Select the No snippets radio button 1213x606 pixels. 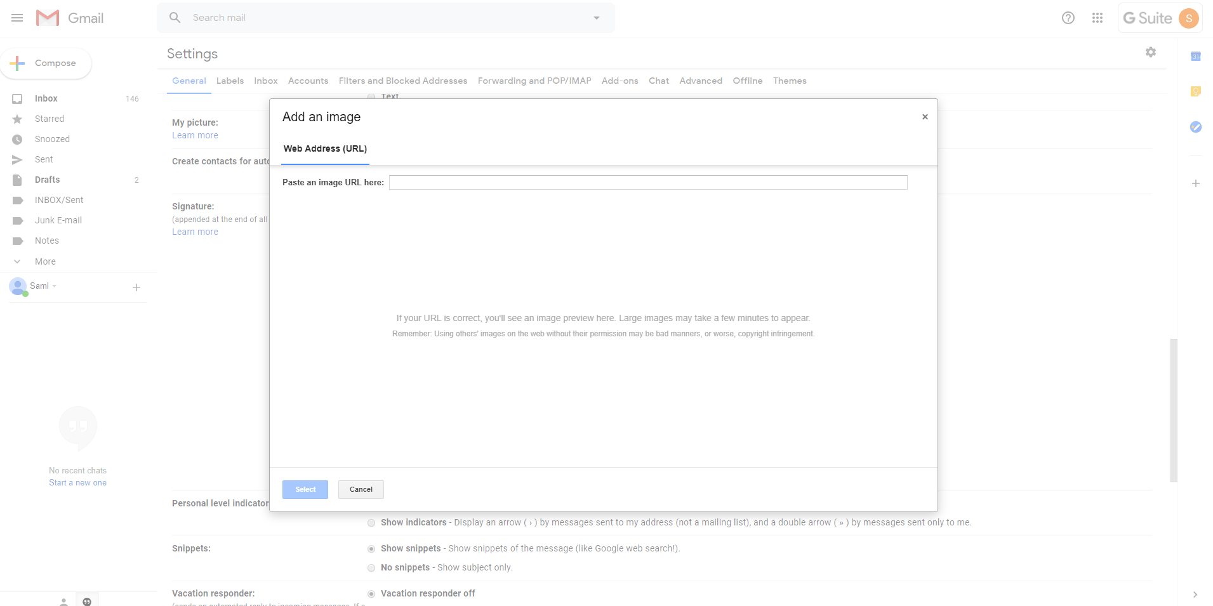point(371,568)
